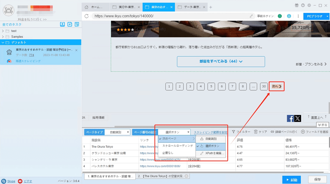Click the クリア toolbar item
Screen dimensions: 330x184
(x=260, y=132)
